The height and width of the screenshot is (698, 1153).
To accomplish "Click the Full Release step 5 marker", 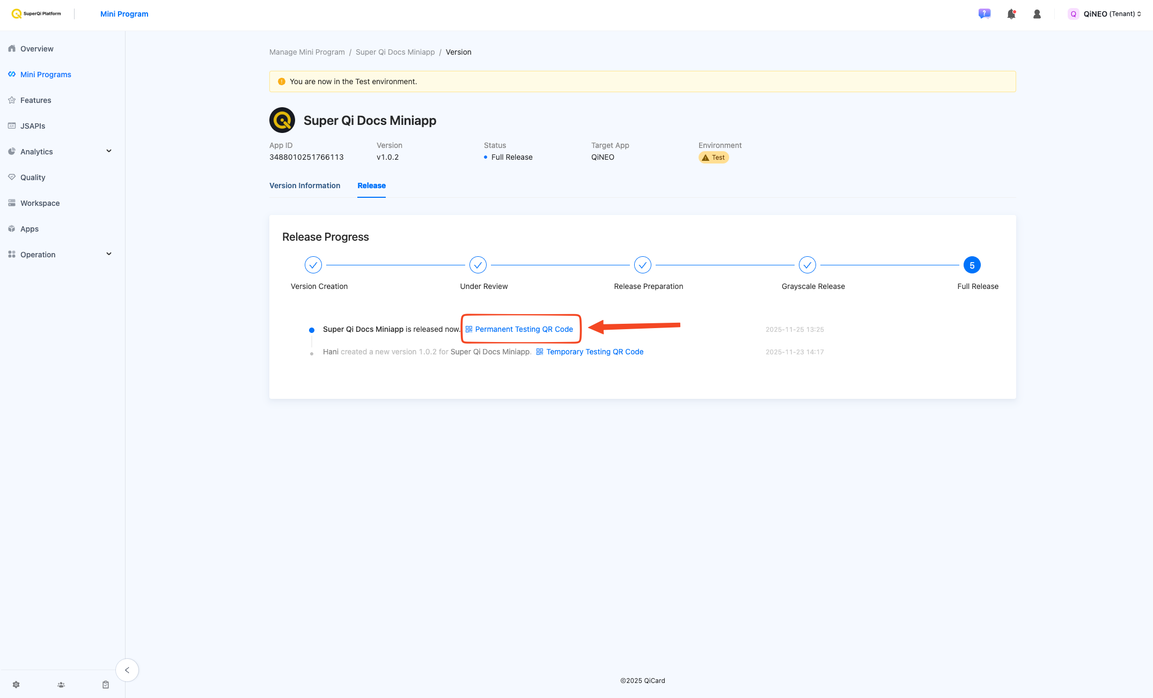I will tap(972, 265).
